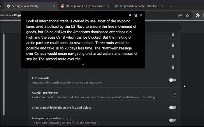Close the Settings - Accessibility tab
Screen dimensions: 204x127
point(54,6)
